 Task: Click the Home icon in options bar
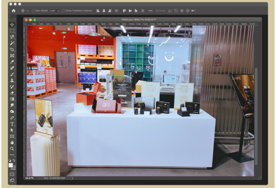tap(14, 11)
